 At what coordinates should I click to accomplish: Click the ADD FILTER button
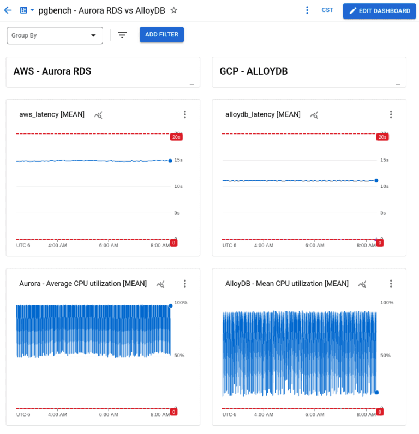coord(161,35)
